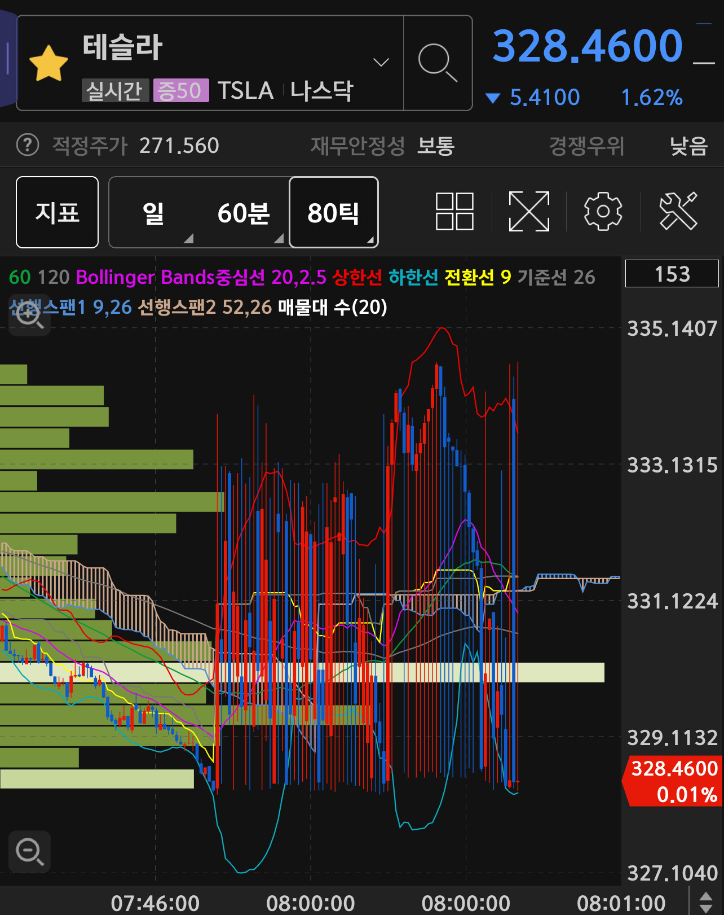Click the 기준선 26 legend label
Viewport: 724px width, 915px height.
[x=556, y=277]
